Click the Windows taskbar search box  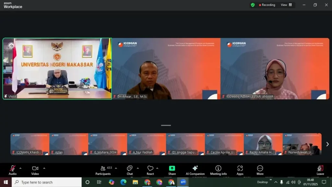click(x=47, y=182)
